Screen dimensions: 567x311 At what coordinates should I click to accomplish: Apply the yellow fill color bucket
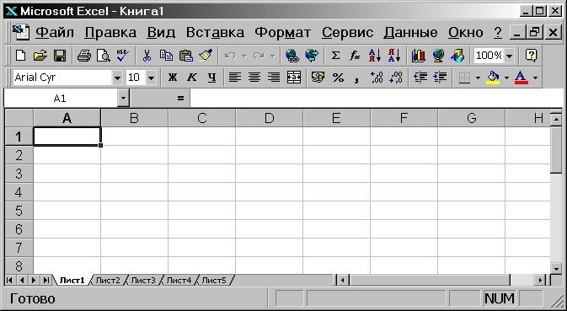pyautogui.click(x=493, y=77)
